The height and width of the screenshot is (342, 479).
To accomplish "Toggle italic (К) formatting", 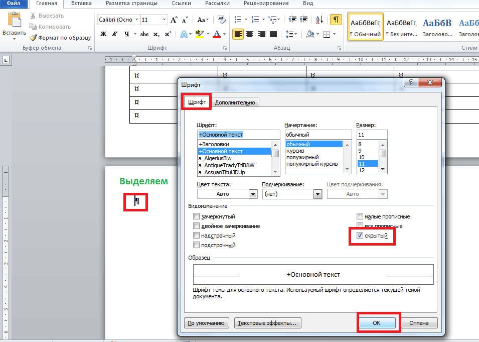I will coord(114,34).
